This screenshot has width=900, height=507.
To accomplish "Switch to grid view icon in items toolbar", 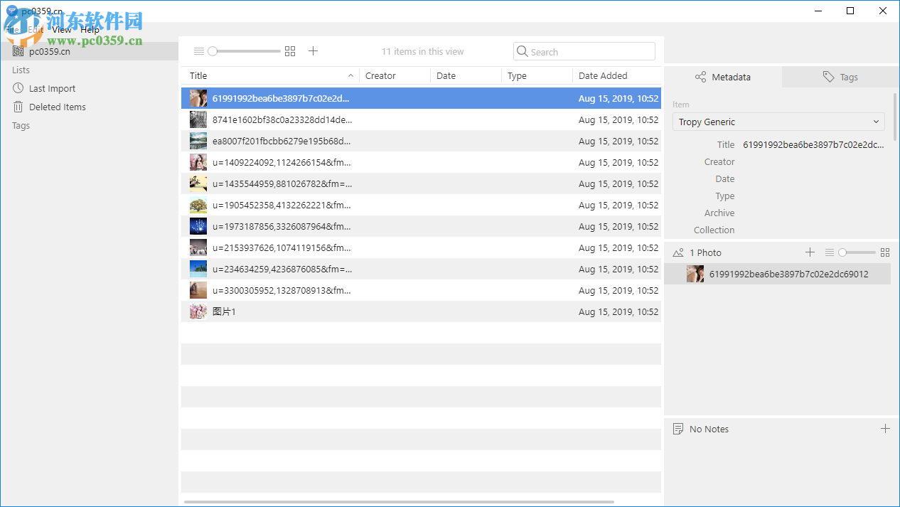I will [289, 51].
